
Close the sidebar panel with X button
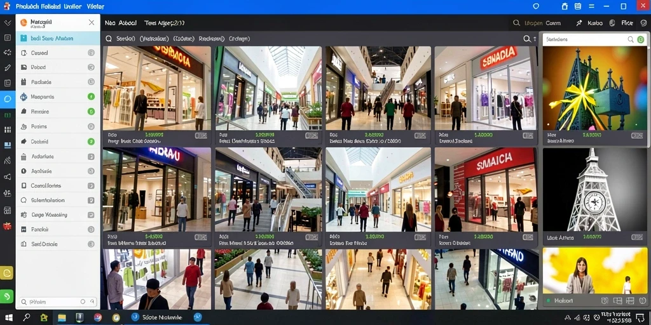(92, 22)
